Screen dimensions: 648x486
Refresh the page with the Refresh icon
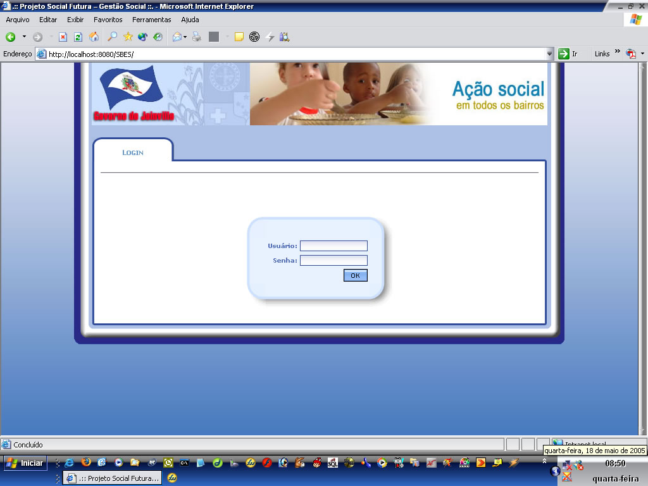[x=78, y=37]
